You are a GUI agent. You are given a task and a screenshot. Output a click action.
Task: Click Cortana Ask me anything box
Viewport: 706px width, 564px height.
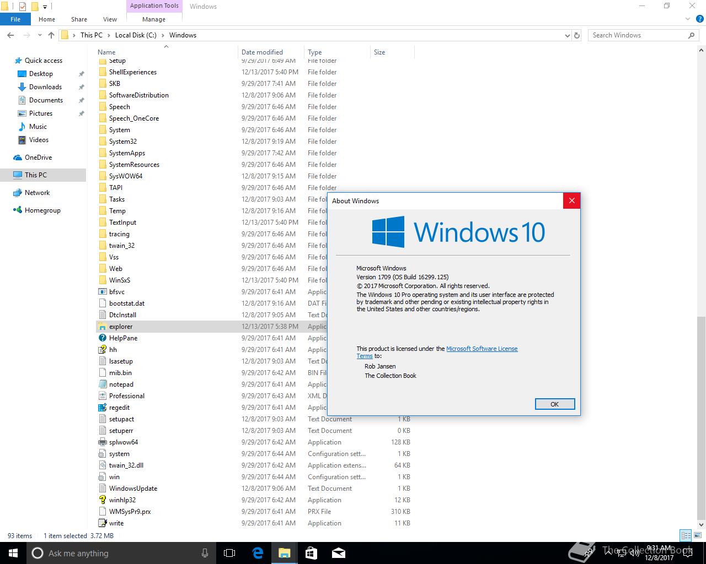(114, 553)
